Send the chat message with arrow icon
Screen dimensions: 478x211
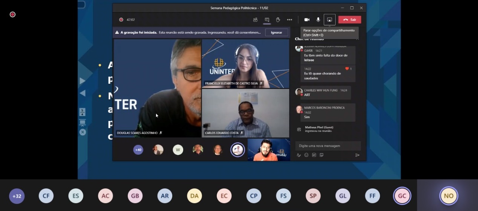point(357,155)
